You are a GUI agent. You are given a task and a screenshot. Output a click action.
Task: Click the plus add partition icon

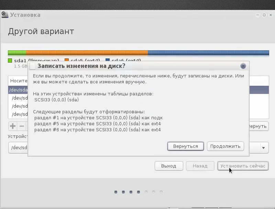(13, 126)
